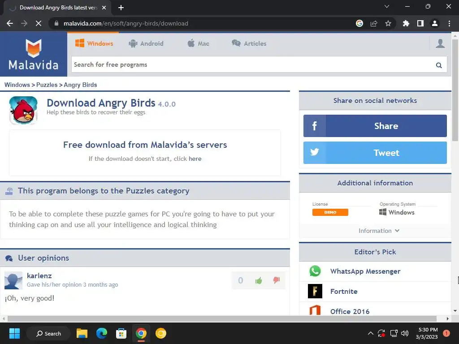Click the scroll down arrow
Screen dimensions: 459x344
tap(455, 311)
